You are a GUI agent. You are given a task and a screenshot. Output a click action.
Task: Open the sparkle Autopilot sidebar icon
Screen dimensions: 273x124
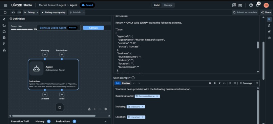pyautogui.click(x=4, y=19)
